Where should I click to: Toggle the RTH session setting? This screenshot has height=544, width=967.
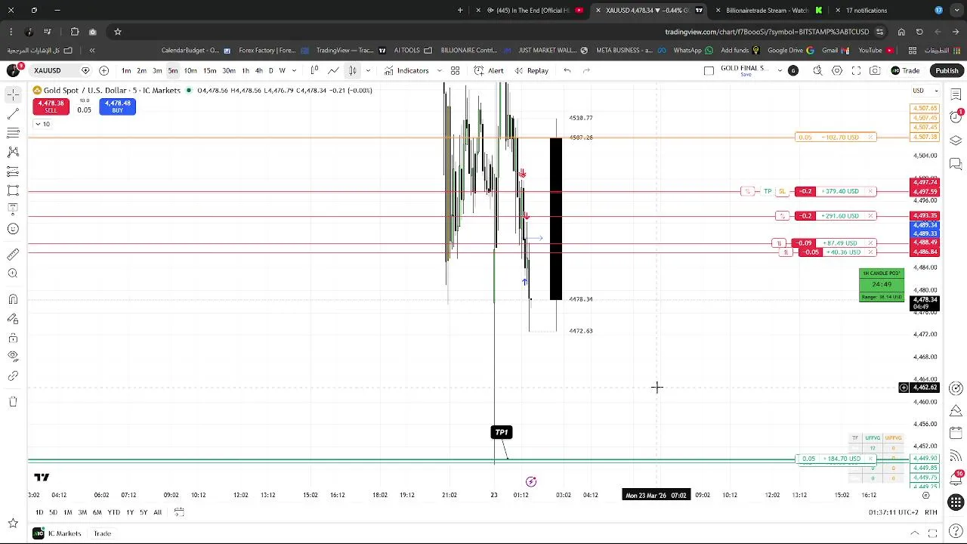point(931,512)
